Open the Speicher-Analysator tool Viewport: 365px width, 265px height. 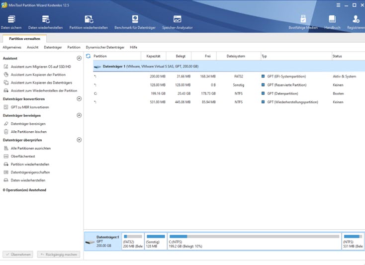coord(177,22)
